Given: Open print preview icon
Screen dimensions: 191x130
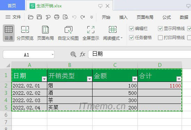Looking at the screenshot, I should tap(65, 17).
